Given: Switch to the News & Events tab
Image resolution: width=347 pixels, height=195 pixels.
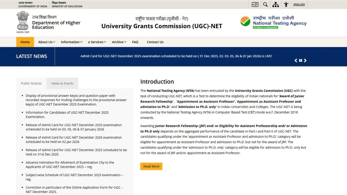Looking at the screenshot, I should [62, 83].
